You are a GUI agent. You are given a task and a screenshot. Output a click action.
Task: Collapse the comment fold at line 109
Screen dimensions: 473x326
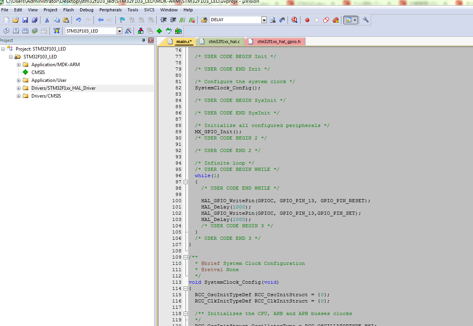click(185, 257)
